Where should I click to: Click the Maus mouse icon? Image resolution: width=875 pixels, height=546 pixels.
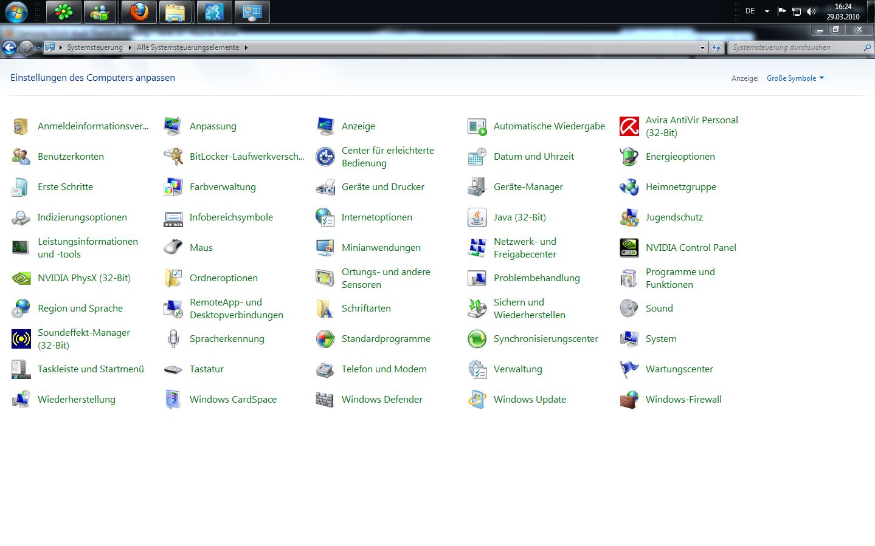click(173, 248)
